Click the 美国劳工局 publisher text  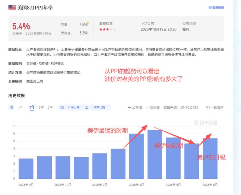pyautogui.click(x=35, y=81)
